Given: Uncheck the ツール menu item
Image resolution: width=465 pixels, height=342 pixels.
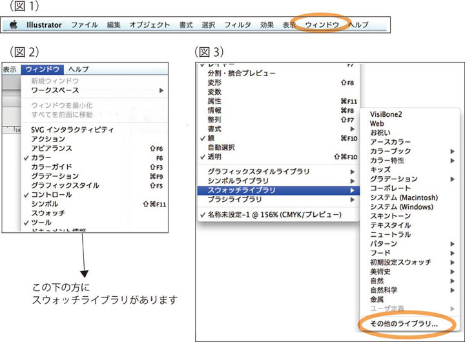Looking at the screenshot, I should [x=94, y=223].
